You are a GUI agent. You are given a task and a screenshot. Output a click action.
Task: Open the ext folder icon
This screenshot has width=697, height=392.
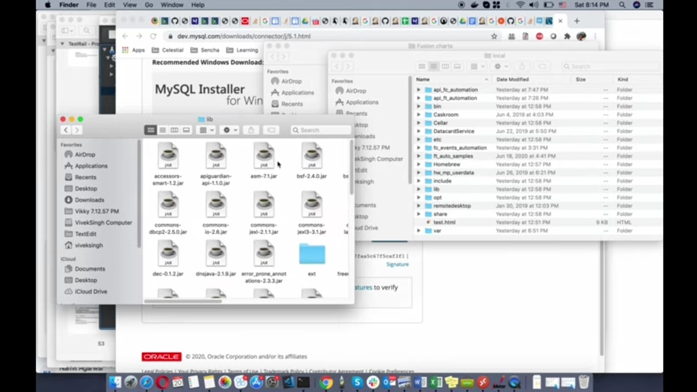click(312, 254)
